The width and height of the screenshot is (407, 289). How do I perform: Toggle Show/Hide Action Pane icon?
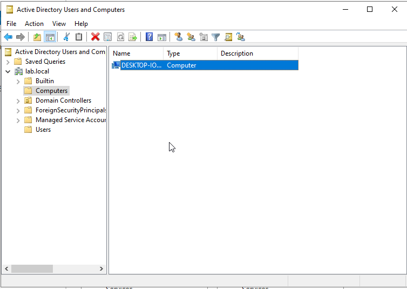[162, 37]
